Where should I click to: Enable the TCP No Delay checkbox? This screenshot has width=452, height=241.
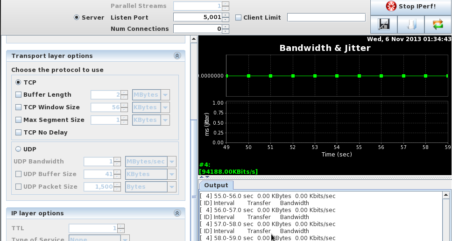[x=18, y=132]
